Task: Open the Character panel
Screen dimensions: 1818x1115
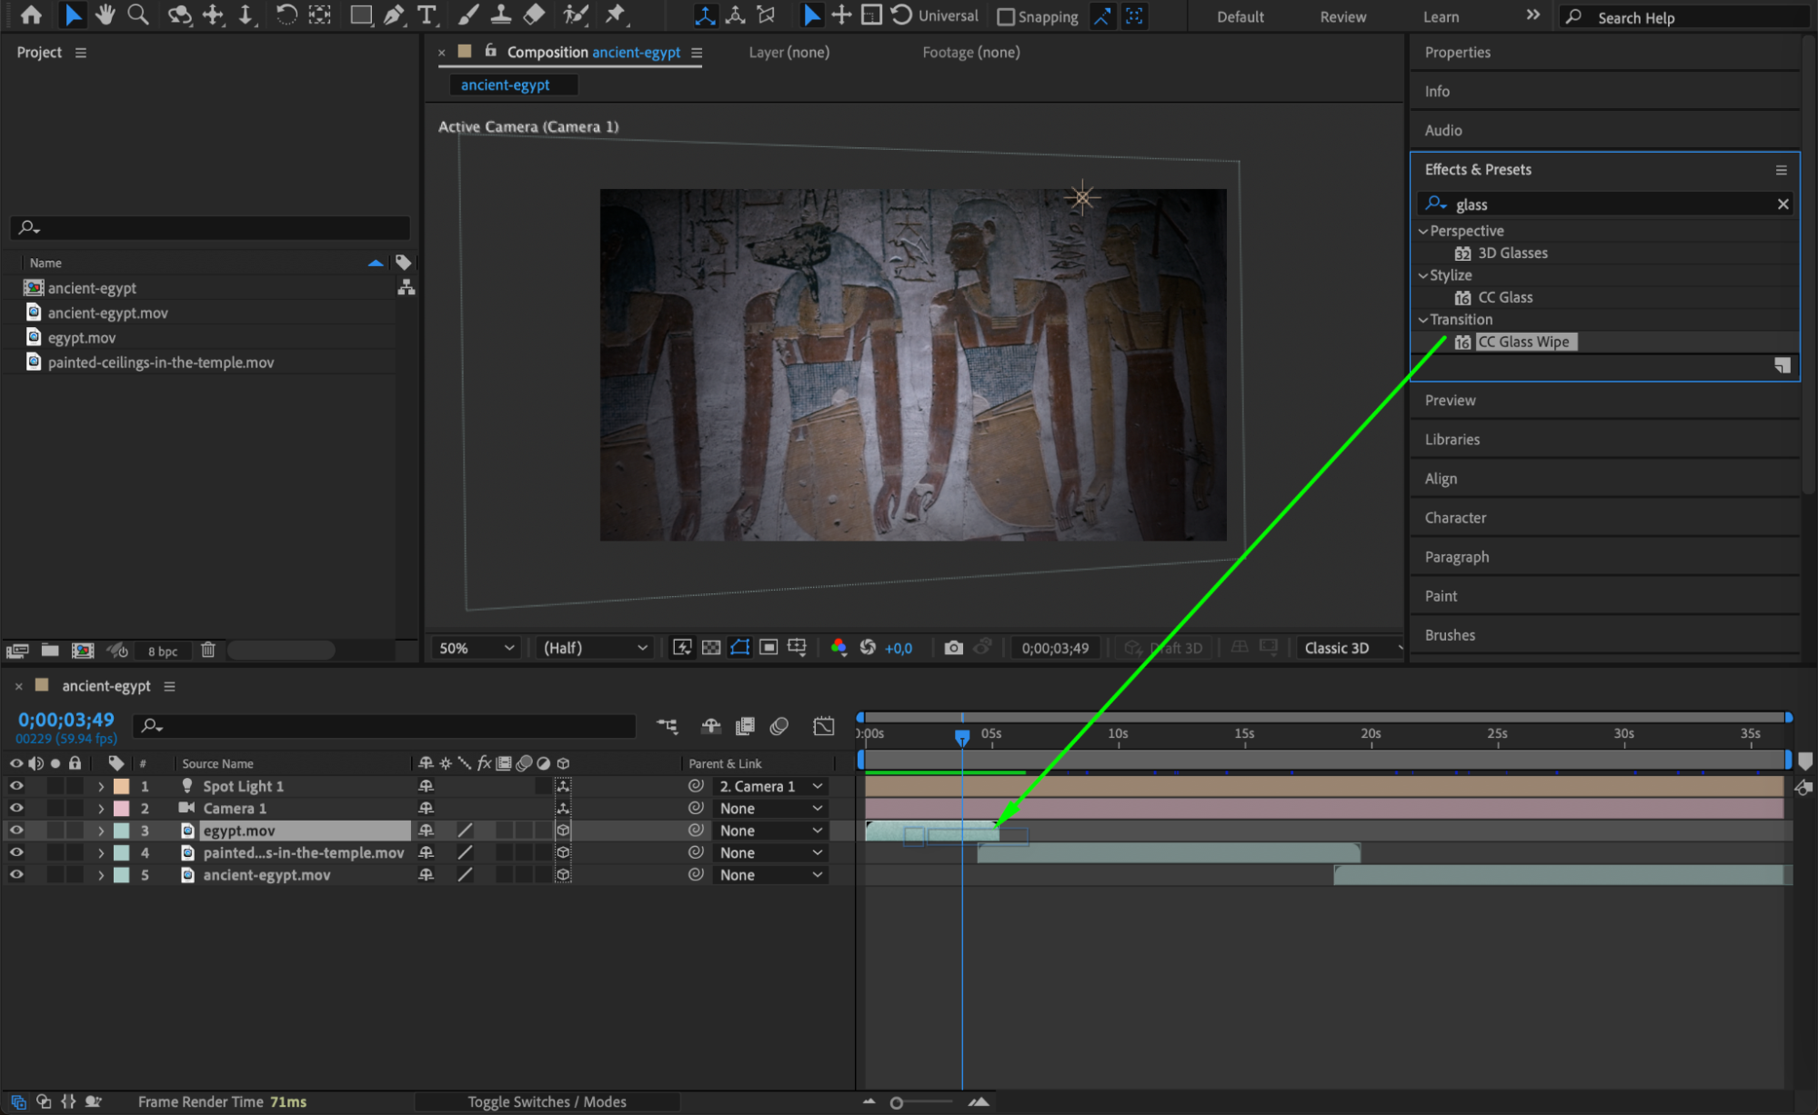Action: 1455,518
